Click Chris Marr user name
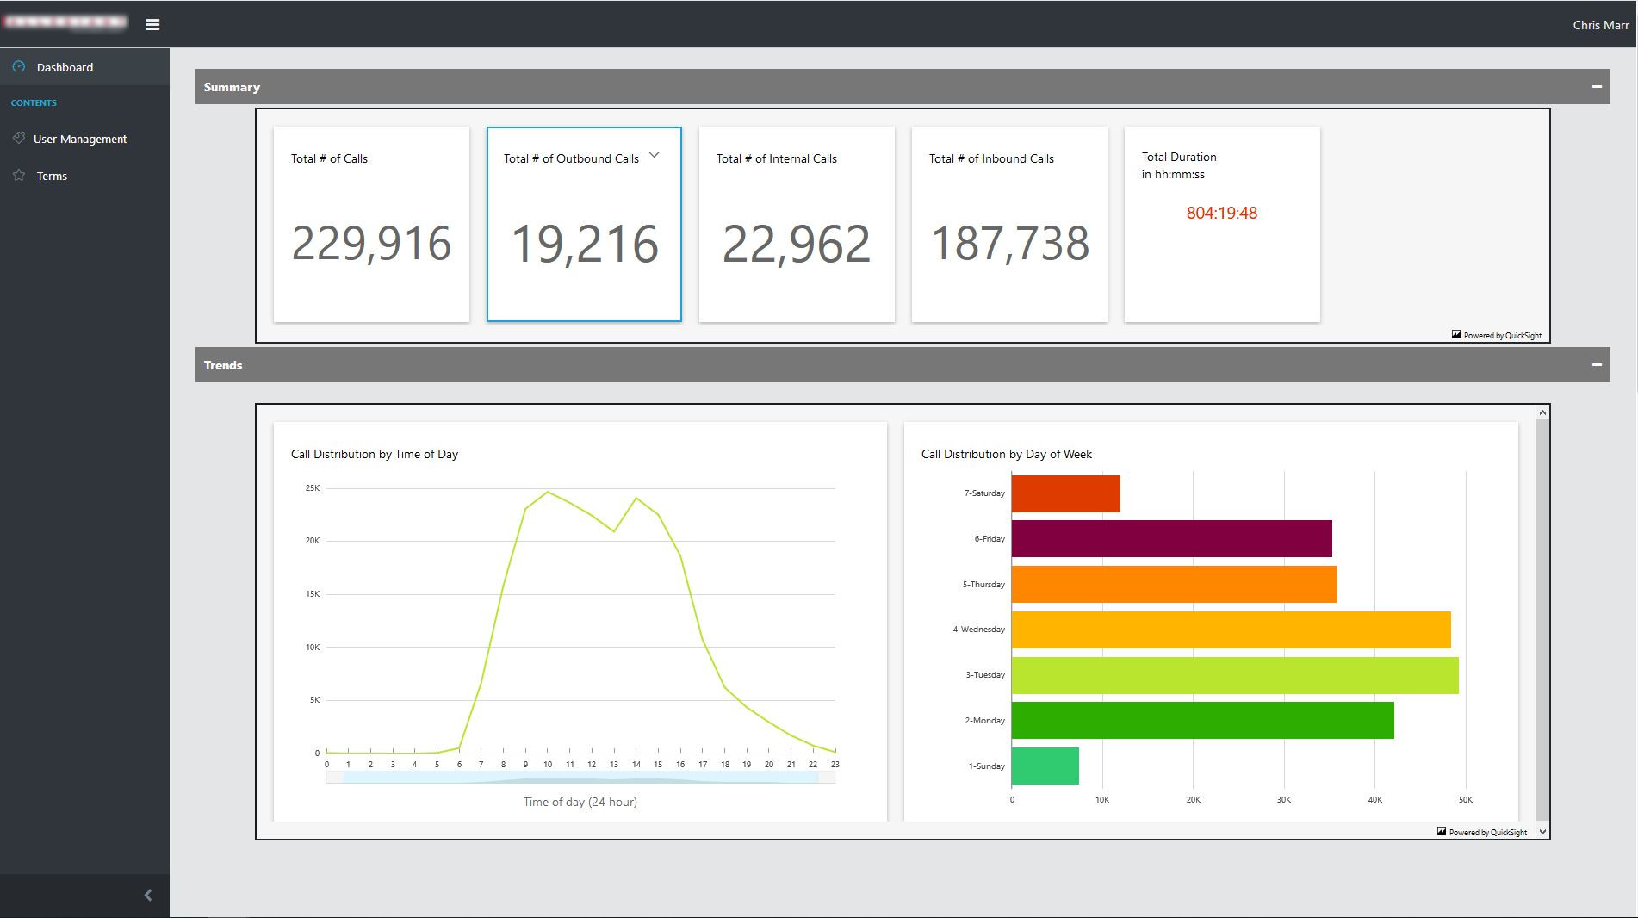 coord(1600,25)
